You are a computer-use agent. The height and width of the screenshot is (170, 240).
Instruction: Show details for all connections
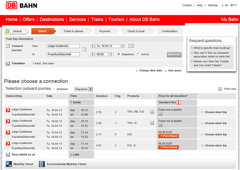8,154
